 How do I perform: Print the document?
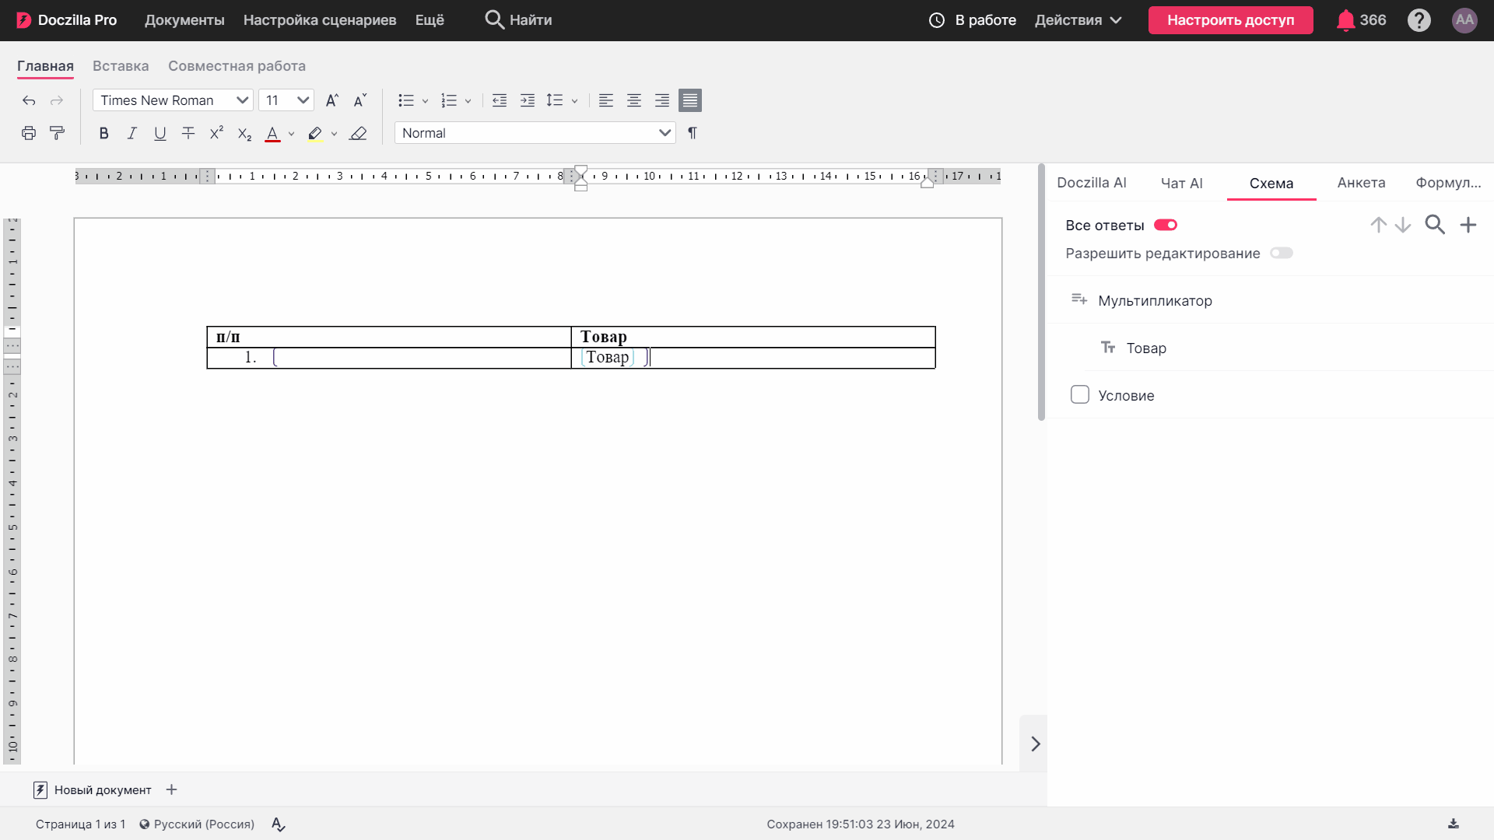coord(29,133)
